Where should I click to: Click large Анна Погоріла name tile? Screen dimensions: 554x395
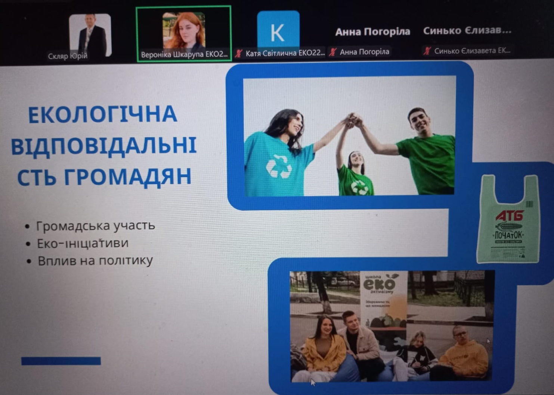click(x=372, y=32)
